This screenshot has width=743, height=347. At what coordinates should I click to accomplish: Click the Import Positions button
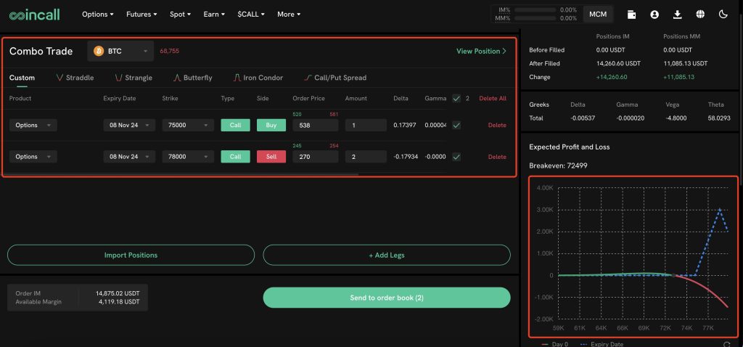pyautogui.click(x=131, y=255)
